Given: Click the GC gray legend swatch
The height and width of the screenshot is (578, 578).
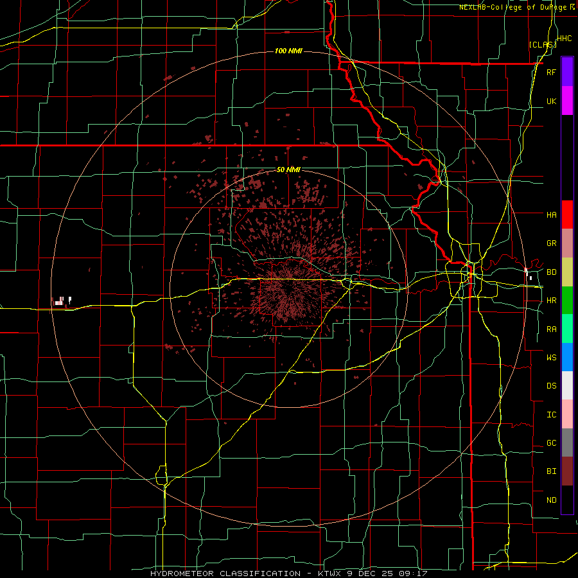Looking at the screenshot, I should (x=567, y=442).
